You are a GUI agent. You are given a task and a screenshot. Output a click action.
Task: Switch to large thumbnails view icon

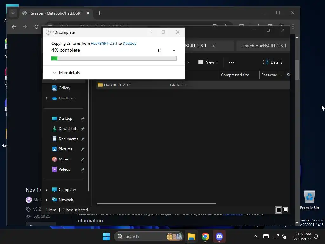point(285,210)
